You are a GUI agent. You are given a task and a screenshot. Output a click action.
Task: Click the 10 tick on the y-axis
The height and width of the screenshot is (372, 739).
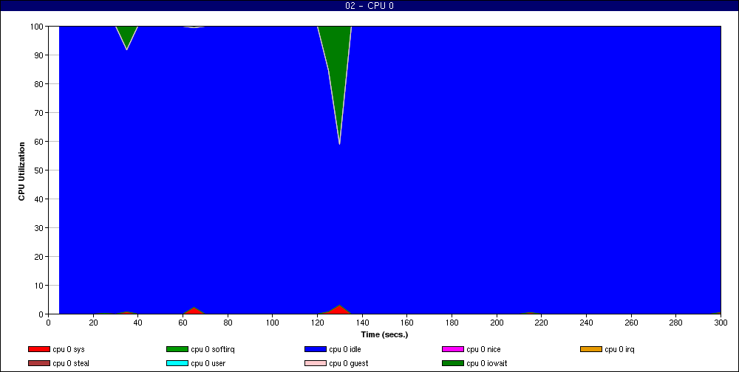point(39,286)
